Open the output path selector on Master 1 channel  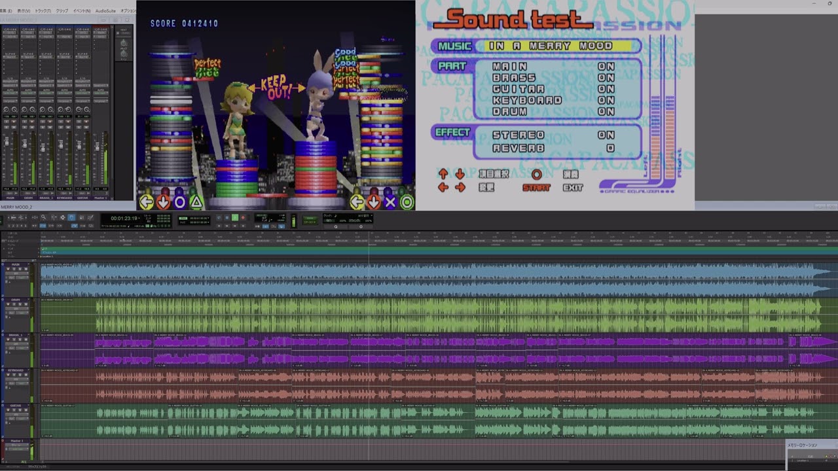click(x=101, y=85)
